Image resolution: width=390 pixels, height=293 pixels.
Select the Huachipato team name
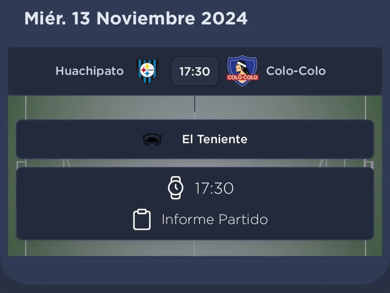[90, 71]
